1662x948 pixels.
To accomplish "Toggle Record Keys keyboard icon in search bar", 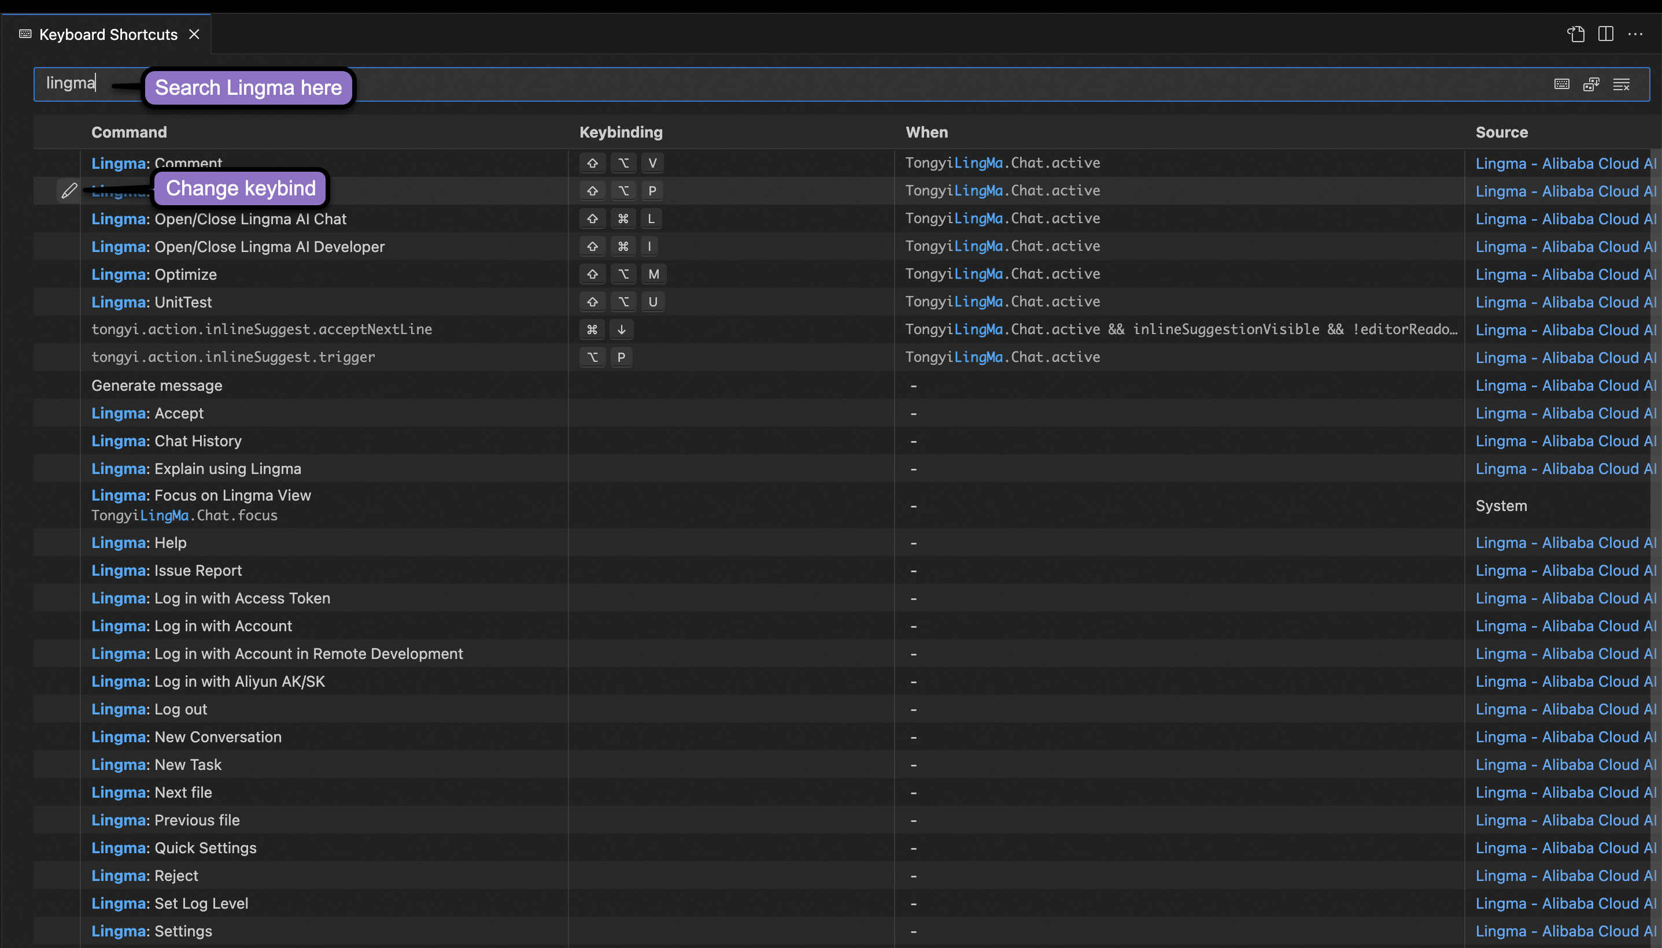I will [1561, 84].
